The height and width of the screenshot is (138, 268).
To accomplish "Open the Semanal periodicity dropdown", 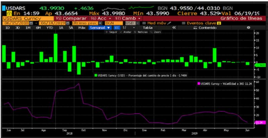I will click(x=100, y=28).
